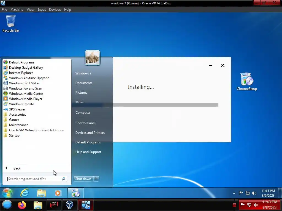Open the Shut down options arrow
The height and width of the screenshot is (211, 282).
pyautogui.click(x=96, y=179)
